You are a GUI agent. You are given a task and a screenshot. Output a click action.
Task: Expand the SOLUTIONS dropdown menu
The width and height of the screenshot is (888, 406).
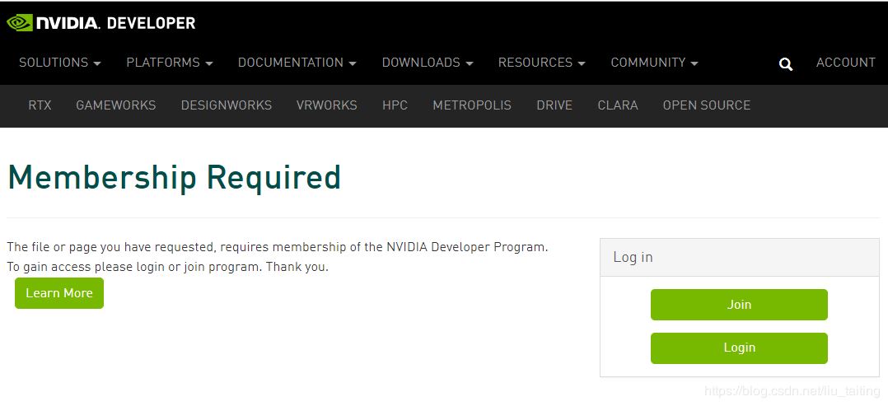point(60,63)
